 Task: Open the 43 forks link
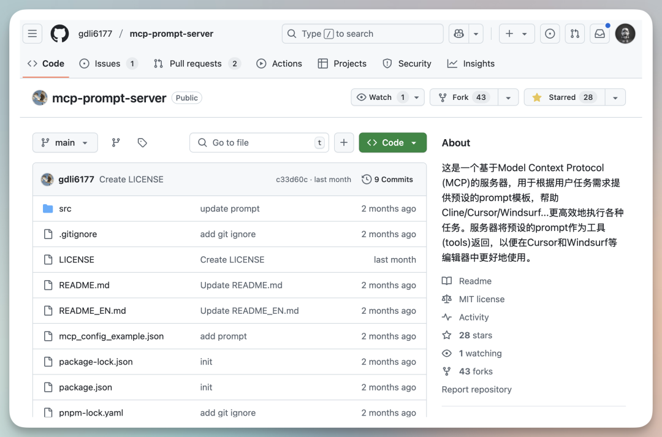coord(476,371)
